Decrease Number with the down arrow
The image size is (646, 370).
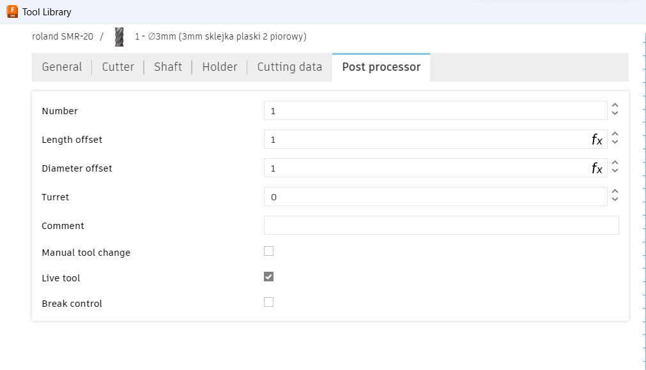pos(615,113)
